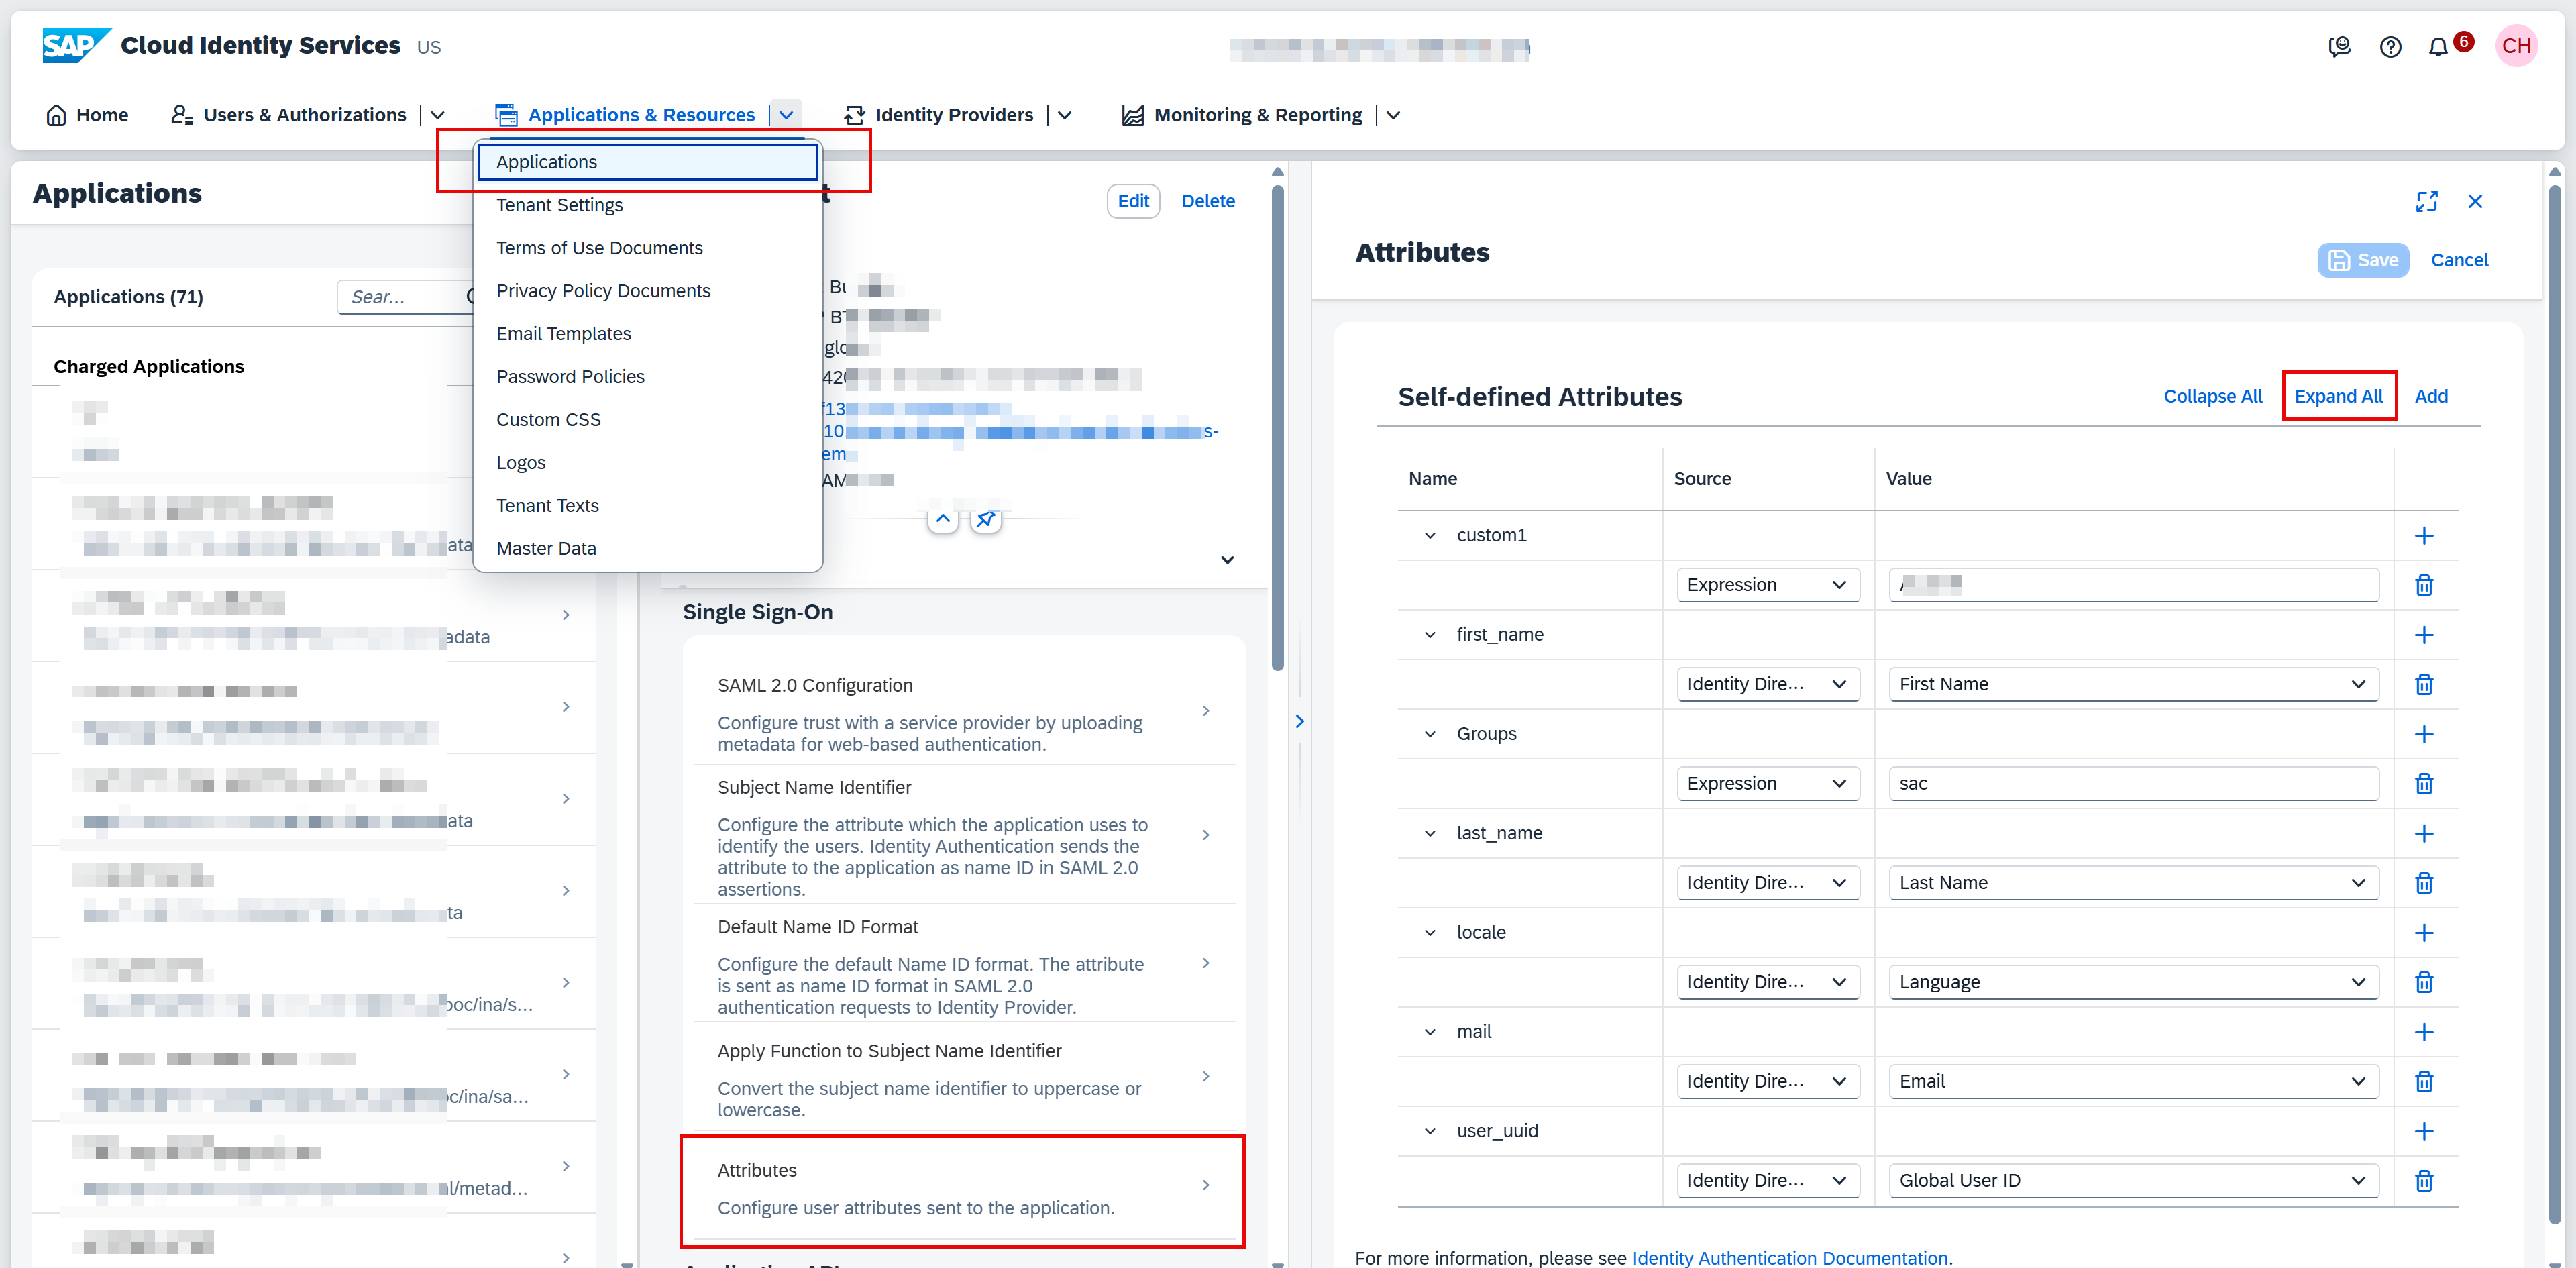Open Terms of Use Documents entry

pyautogui.click(x=648, y=248)
